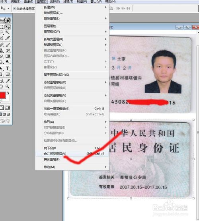Choose full screen mode with menu bar

pos(4,114)
